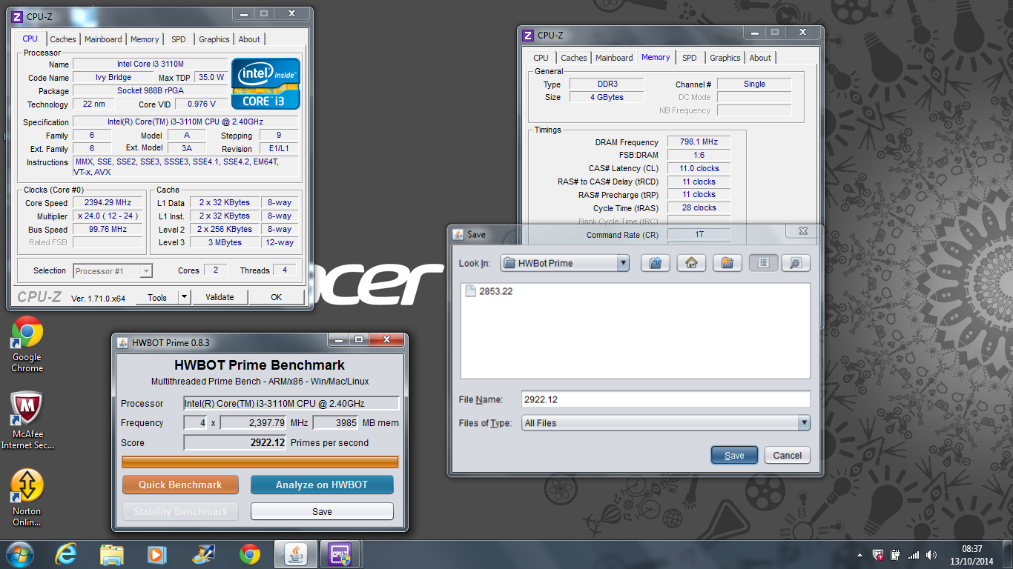Show hidden system tray icons
This screenshot has height=569, width=1013.
859,555
